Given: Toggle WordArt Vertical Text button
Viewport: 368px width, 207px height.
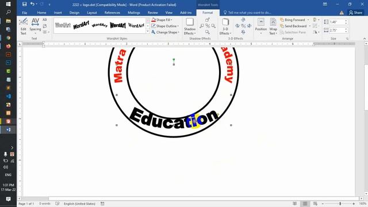Looking at the screenshot, I should (x=45, y=26).
